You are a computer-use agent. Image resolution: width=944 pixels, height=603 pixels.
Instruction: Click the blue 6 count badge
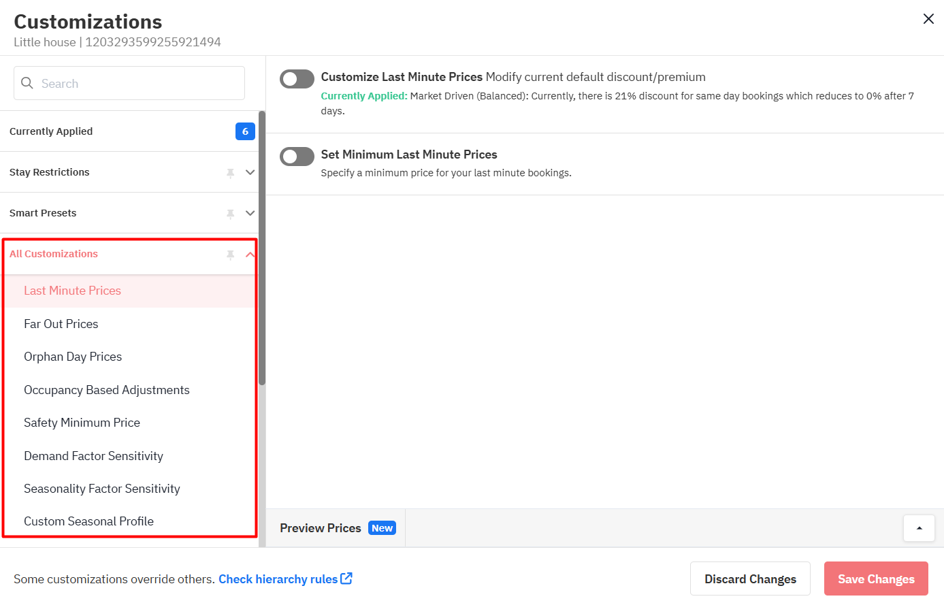coord(245,131)
